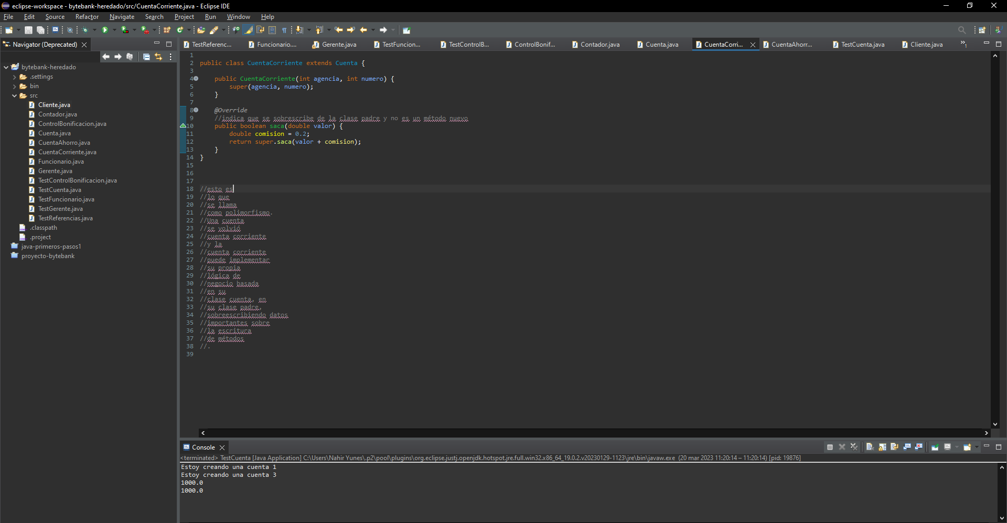1007x523 pixels.
Task: Show hidden editor tabs list chevron
Action: point(963,44)
